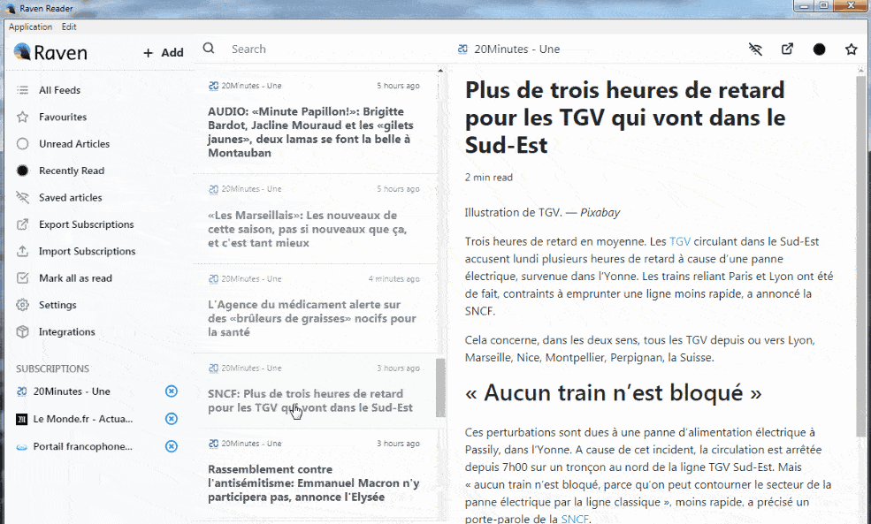Click the Aucun train n'est bloqué heading

[x=614, y=393]
